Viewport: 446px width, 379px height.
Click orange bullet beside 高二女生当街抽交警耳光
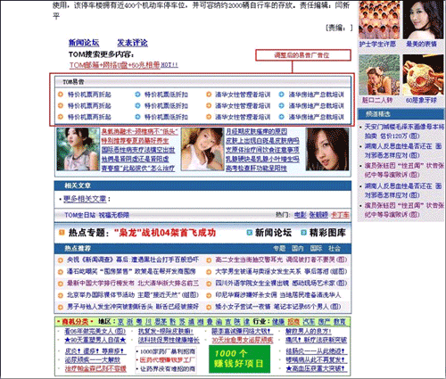click(x=209, y=260)
